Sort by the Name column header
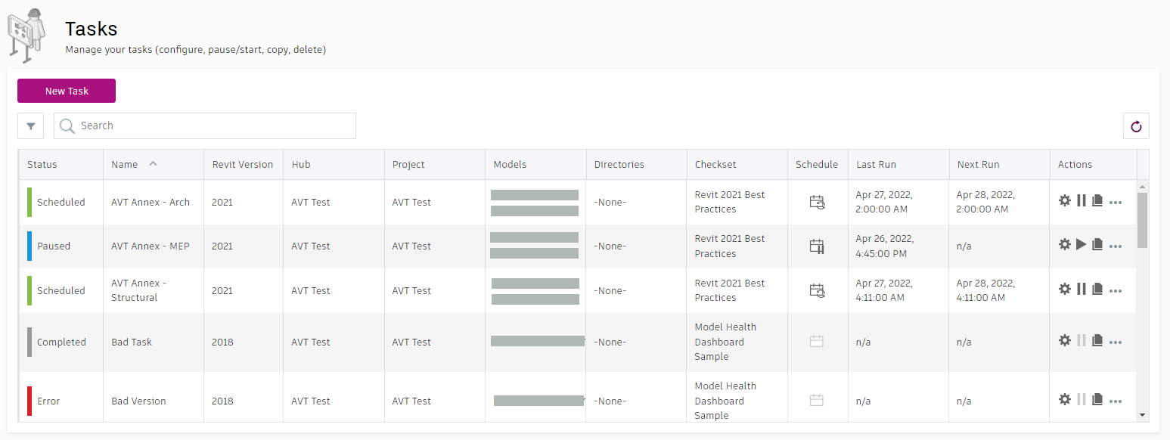Screen dimensions: 1170x440 click(x=126, y=165)
